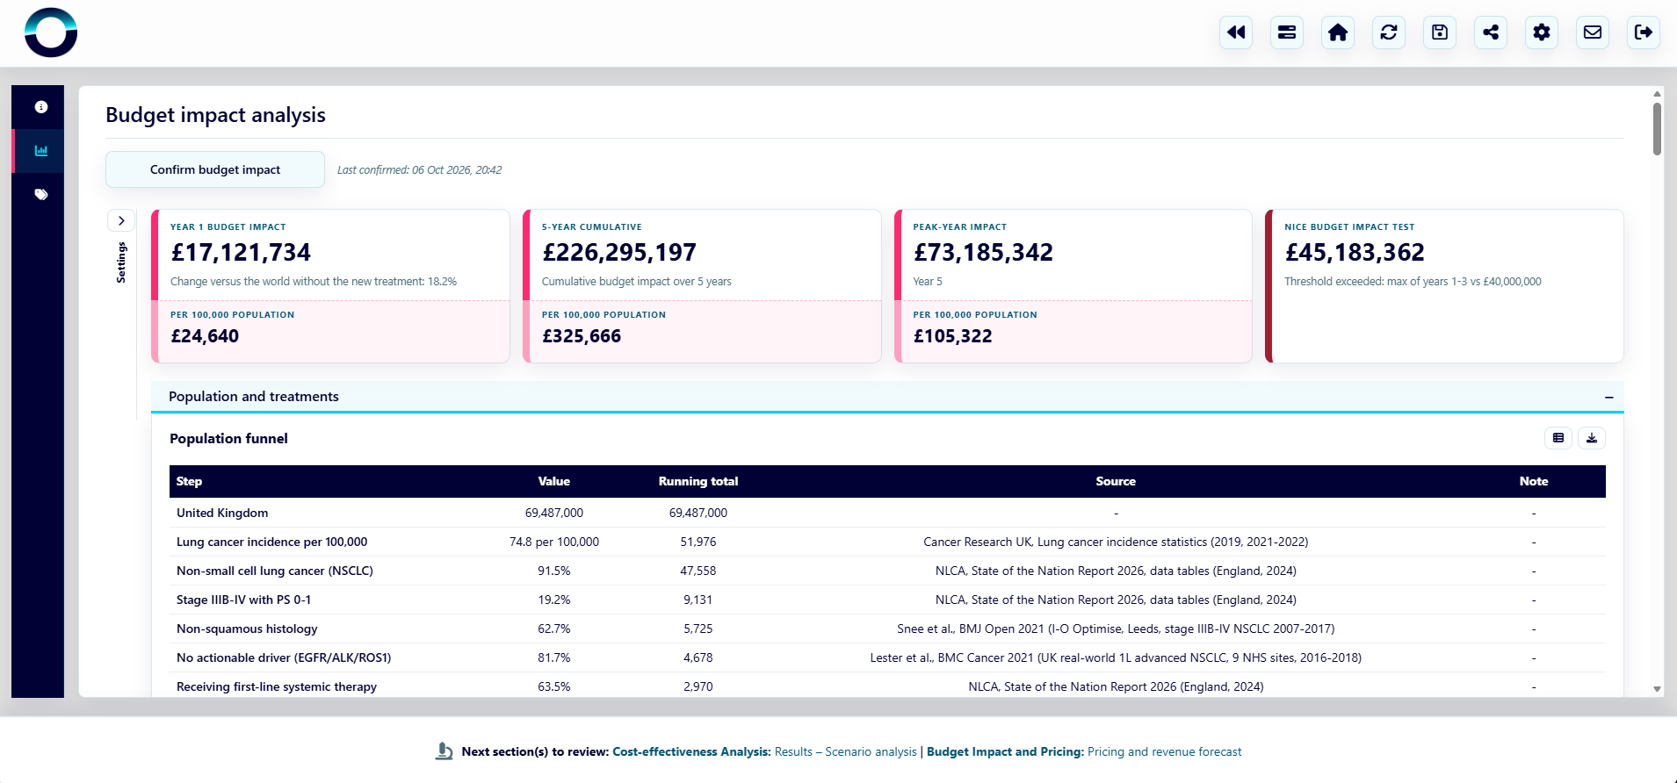Save with the floppy disk icon
Viewport: 1677px width, 783px height.
1440,32
